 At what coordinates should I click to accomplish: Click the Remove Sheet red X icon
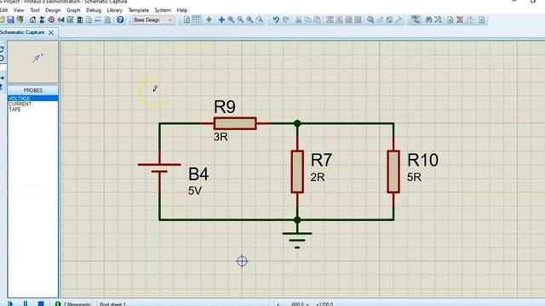tap(460, 20)
